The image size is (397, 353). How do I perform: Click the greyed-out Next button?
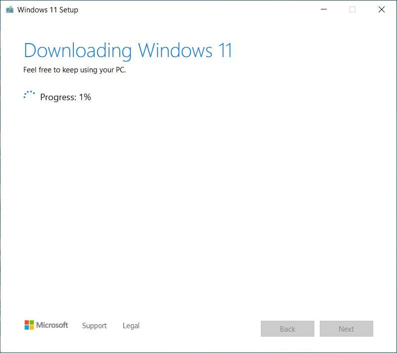[x=346, y=329]
